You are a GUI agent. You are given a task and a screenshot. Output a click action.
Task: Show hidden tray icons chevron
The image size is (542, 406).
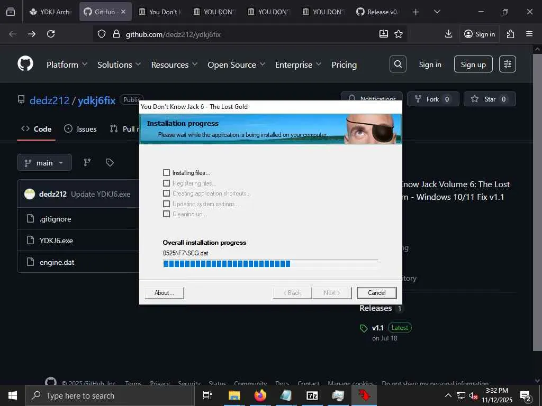448,395
